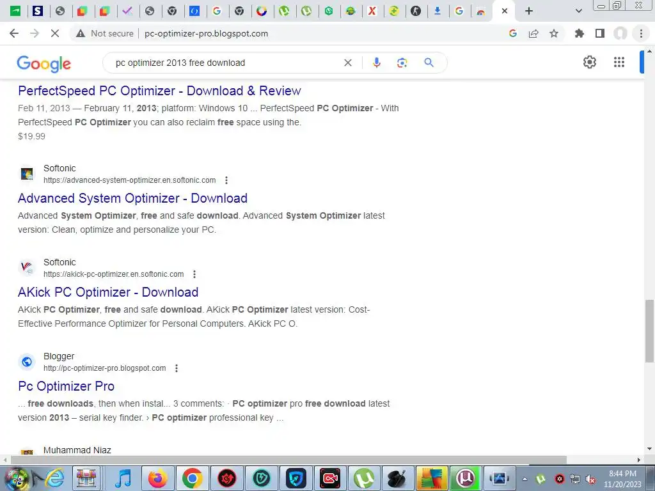Open the purple uTorrent taskbar icon
This screenshot has width=655, height=491.
(466, 478)
